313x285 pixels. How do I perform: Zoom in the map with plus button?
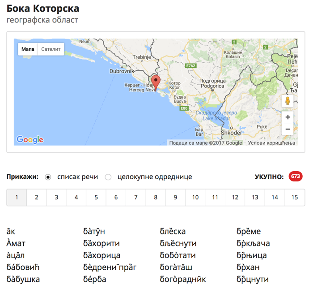click(x=288, y=117)
